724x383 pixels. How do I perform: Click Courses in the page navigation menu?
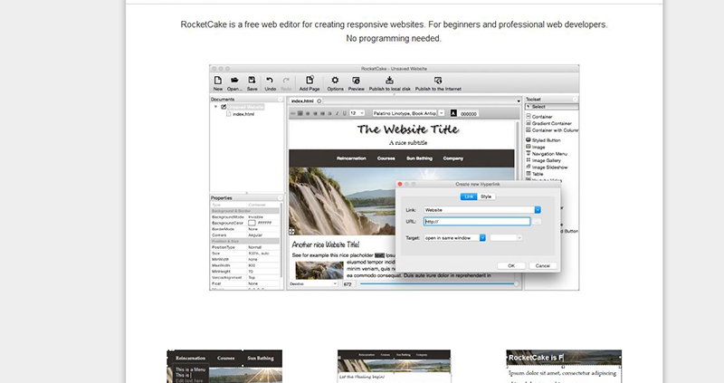pos(386,158)
